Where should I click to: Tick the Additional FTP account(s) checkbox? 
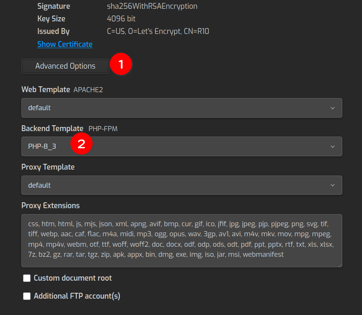click(27, 296)
